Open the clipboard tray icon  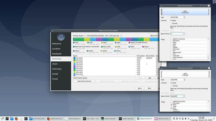[174, 119]
